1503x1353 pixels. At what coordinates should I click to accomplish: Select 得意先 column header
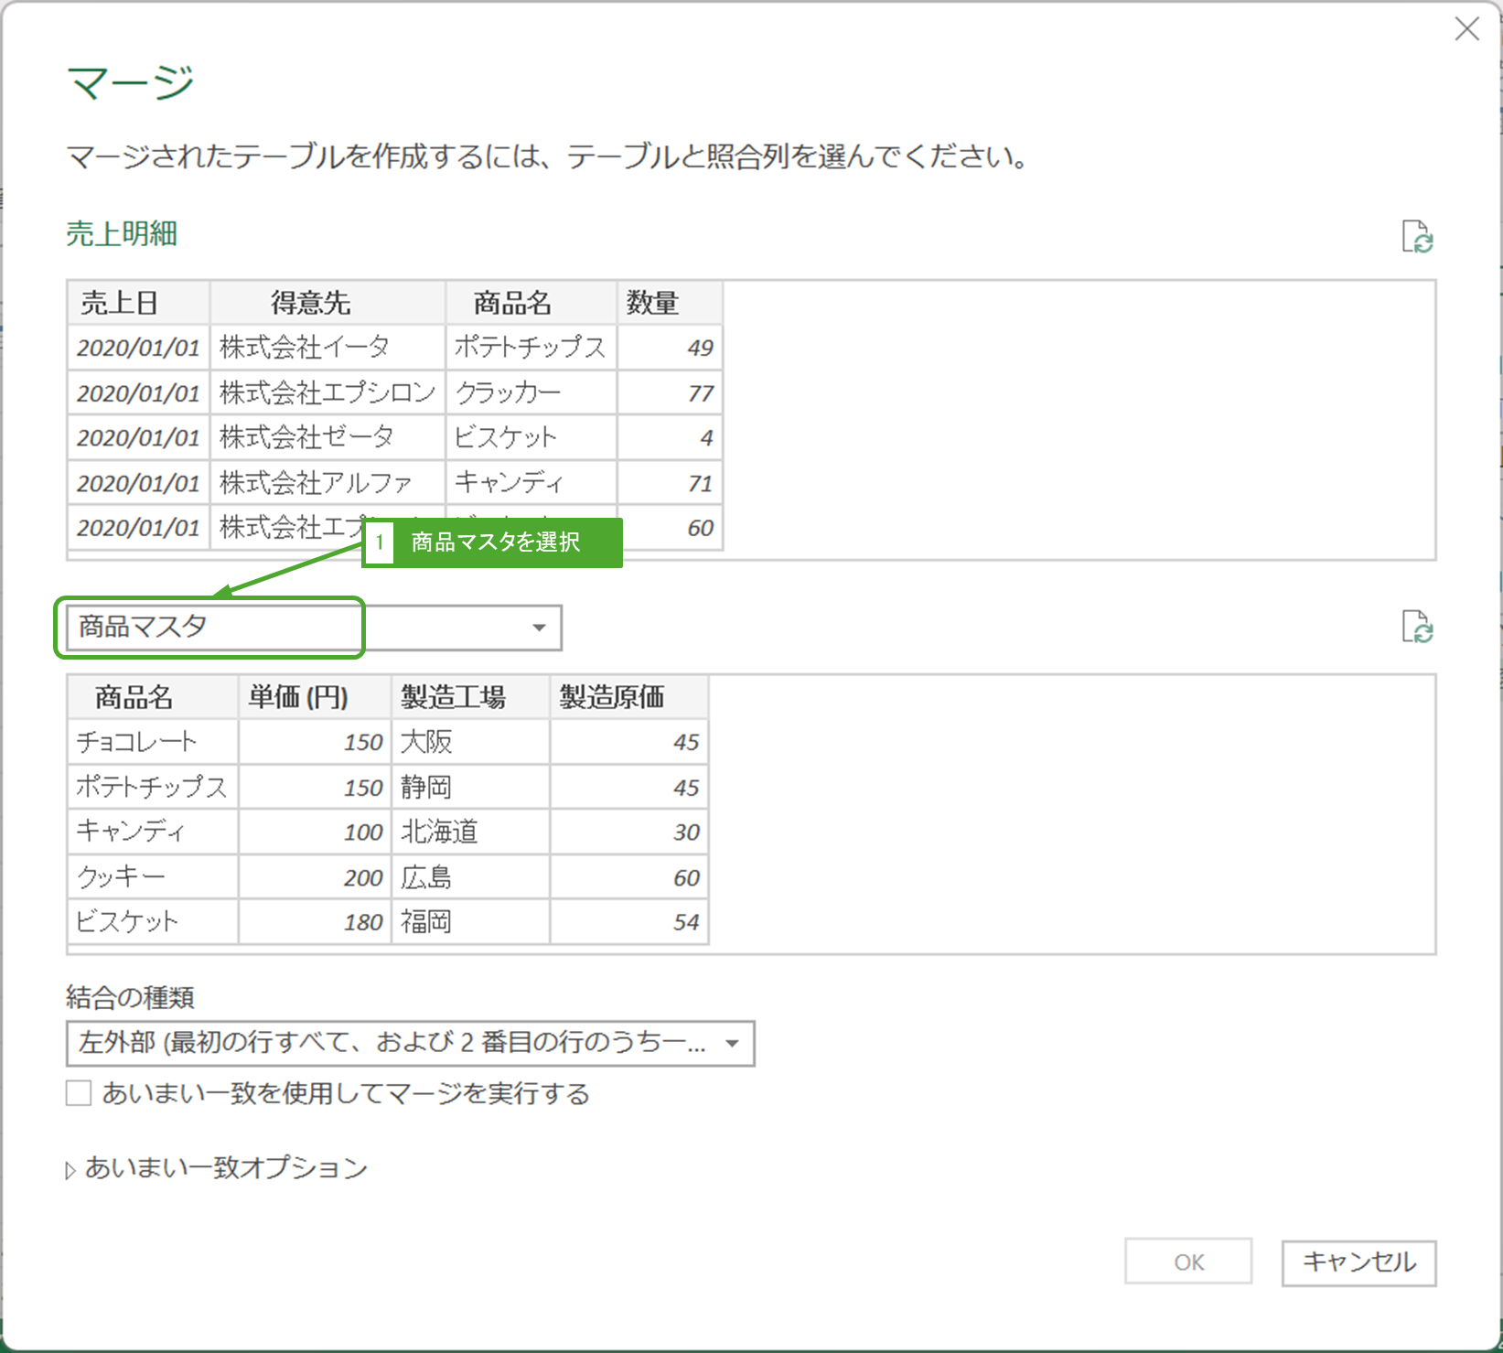[310, 303]
